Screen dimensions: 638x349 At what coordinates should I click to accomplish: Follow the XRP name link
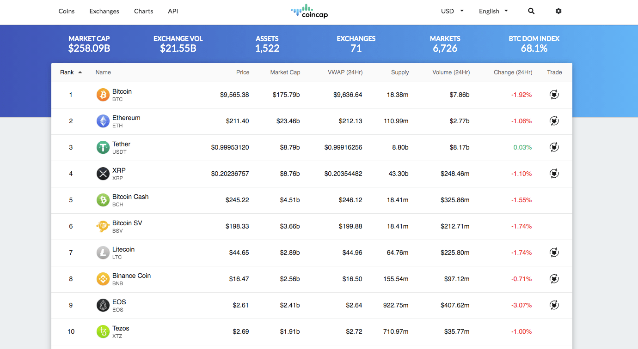tap(118, 170)
